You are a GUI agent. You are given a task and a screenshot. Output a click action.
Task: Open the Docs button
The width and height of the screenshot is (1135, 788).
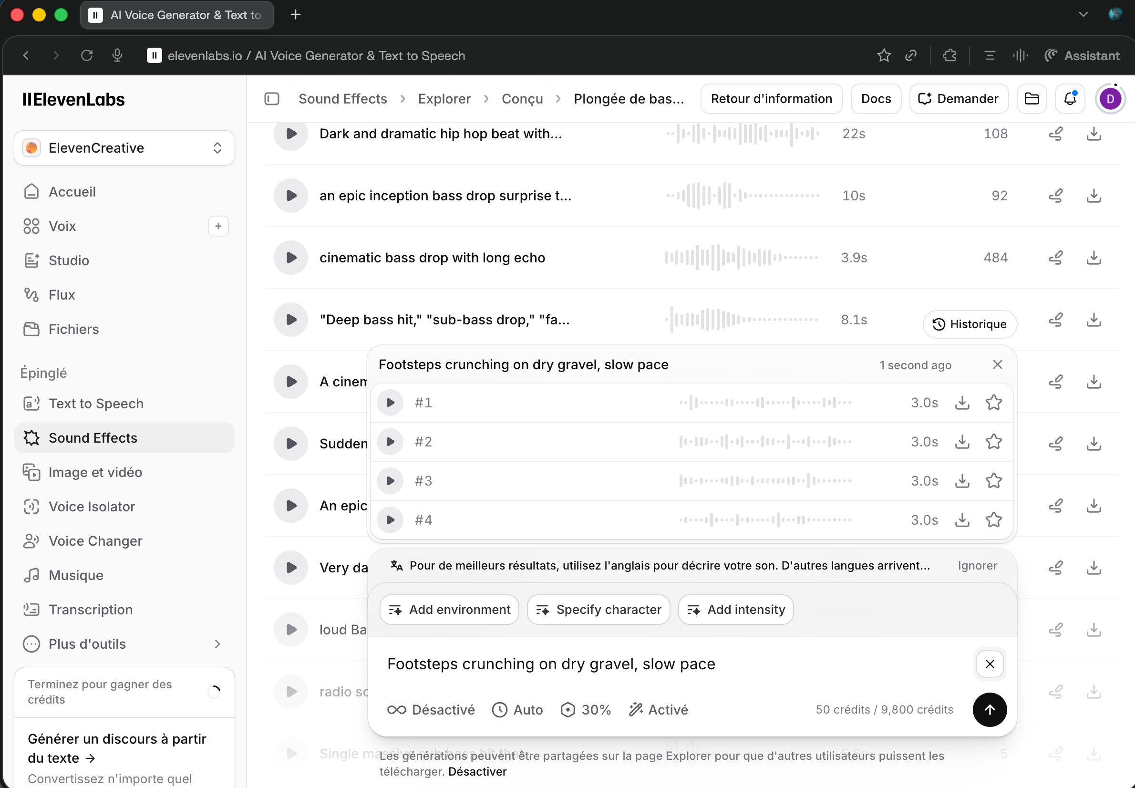pos(876,99)
